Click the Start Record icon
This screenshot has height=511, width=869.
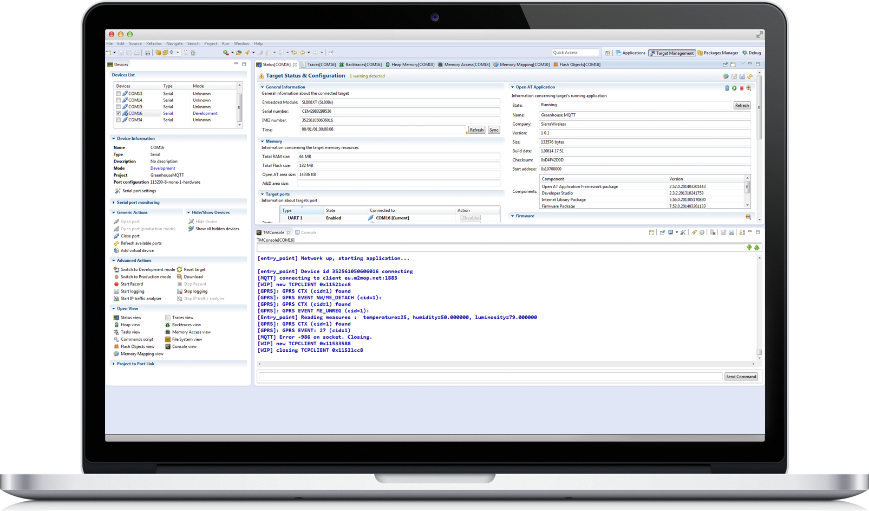116,284
